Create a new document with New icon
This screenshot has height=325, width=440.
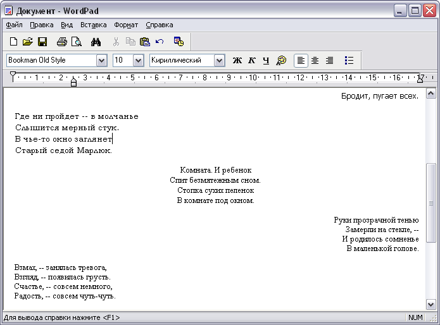coord(13,42)
